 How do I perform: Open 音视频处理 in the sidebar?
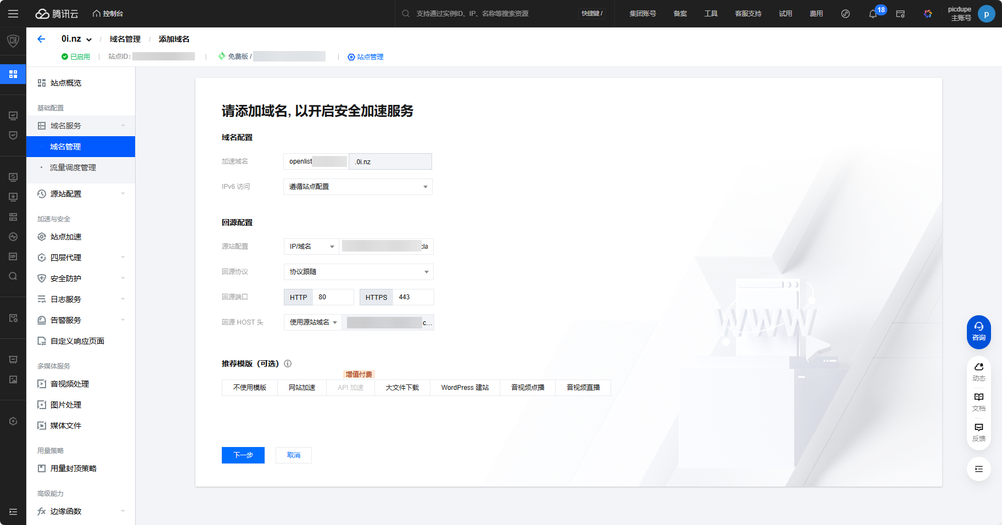tap(81, 384)
